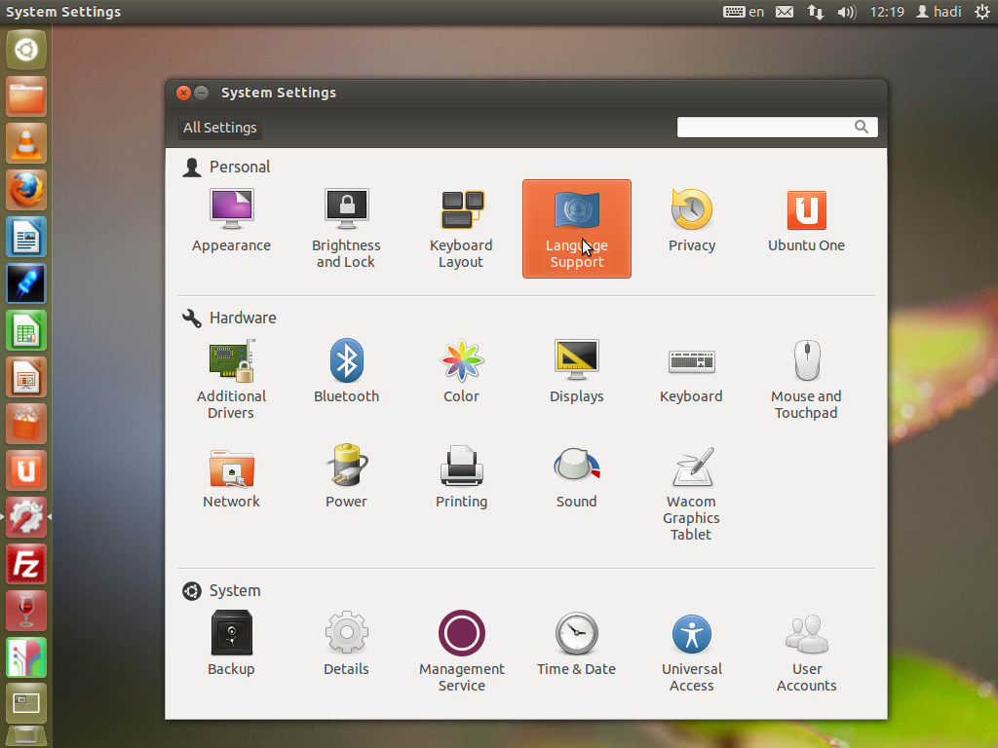Click the search field in System Settings
This screenshot has height=748, width=998.
(765, 128)
